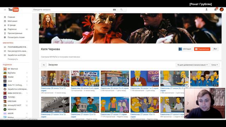Expand sidebar library with Развернуть
This screenshot has width=226, height=127.
click(13, 59)
